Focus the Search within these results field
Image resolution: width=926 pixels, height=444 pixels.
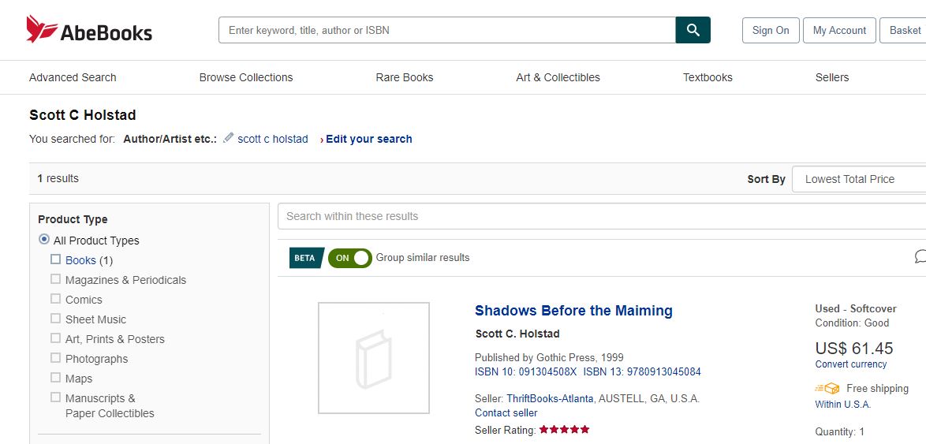click(599, 216)
